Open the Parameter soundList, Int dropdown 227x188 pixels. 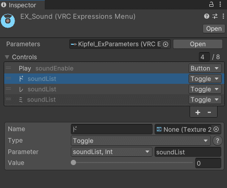pos(111,152)
